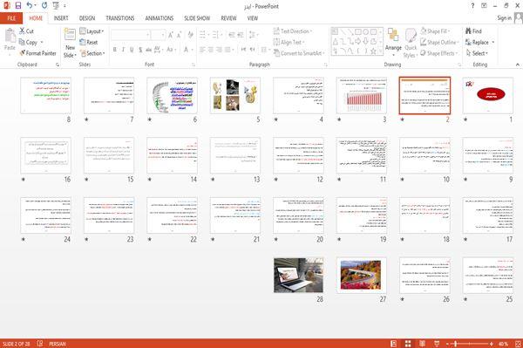This screenshot has width=523, height=348.
Task: Open Shape Effects dropdown
Action: click(x=438, y=53)
